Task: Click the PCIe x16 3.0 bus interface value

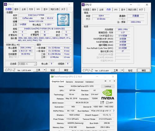Action: pos(101,111)
